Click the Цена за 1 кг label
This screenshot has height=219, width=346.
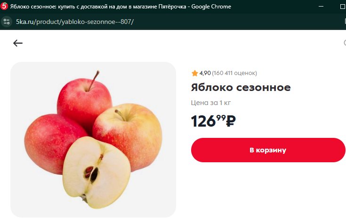click(x=211, y=103)
